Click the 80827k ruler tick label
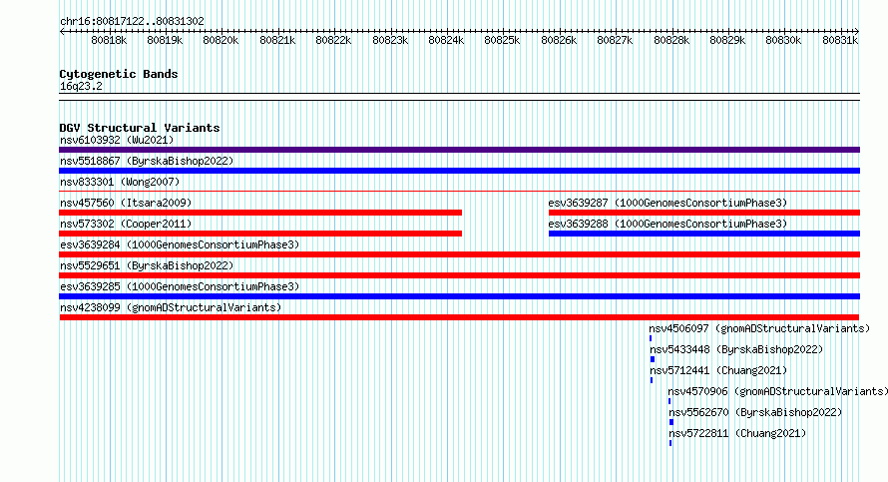The image size is (888, 482). (x=615, y=40)
